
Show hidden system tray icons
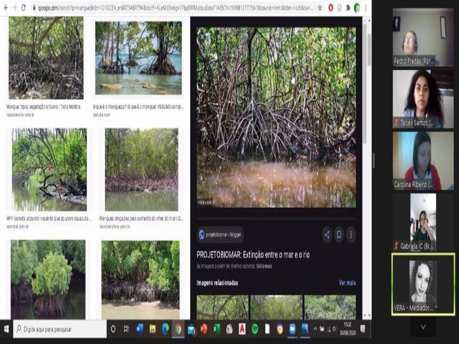315,329
